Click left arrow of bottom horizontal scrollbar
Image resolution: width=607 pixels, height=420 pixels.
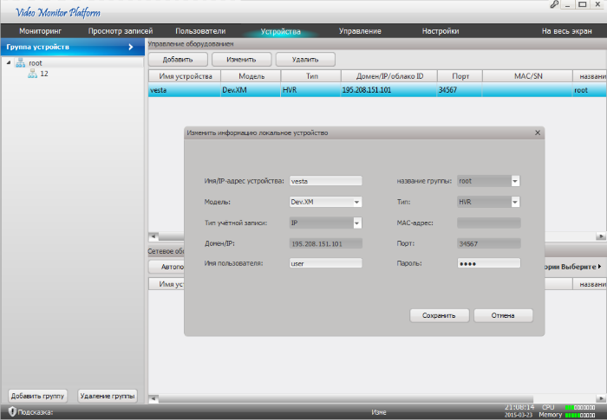click(x=153, y=398)
